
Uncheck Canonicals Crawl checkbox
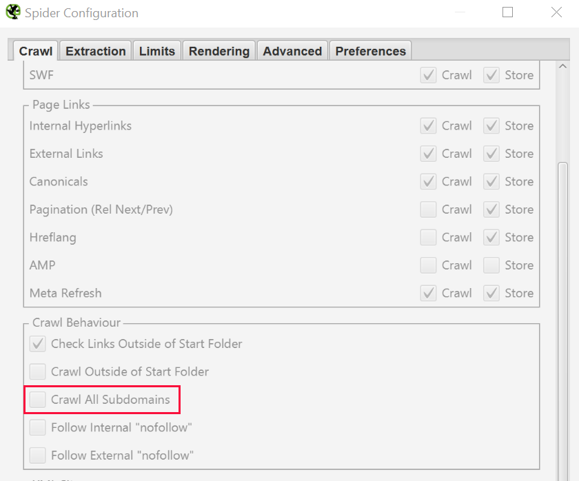click(429, 182)
